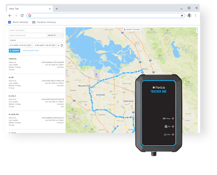Screen dimensions: 217x175
Task: Edit the end date 4/26/2020 field
Action: pos(43,45)
